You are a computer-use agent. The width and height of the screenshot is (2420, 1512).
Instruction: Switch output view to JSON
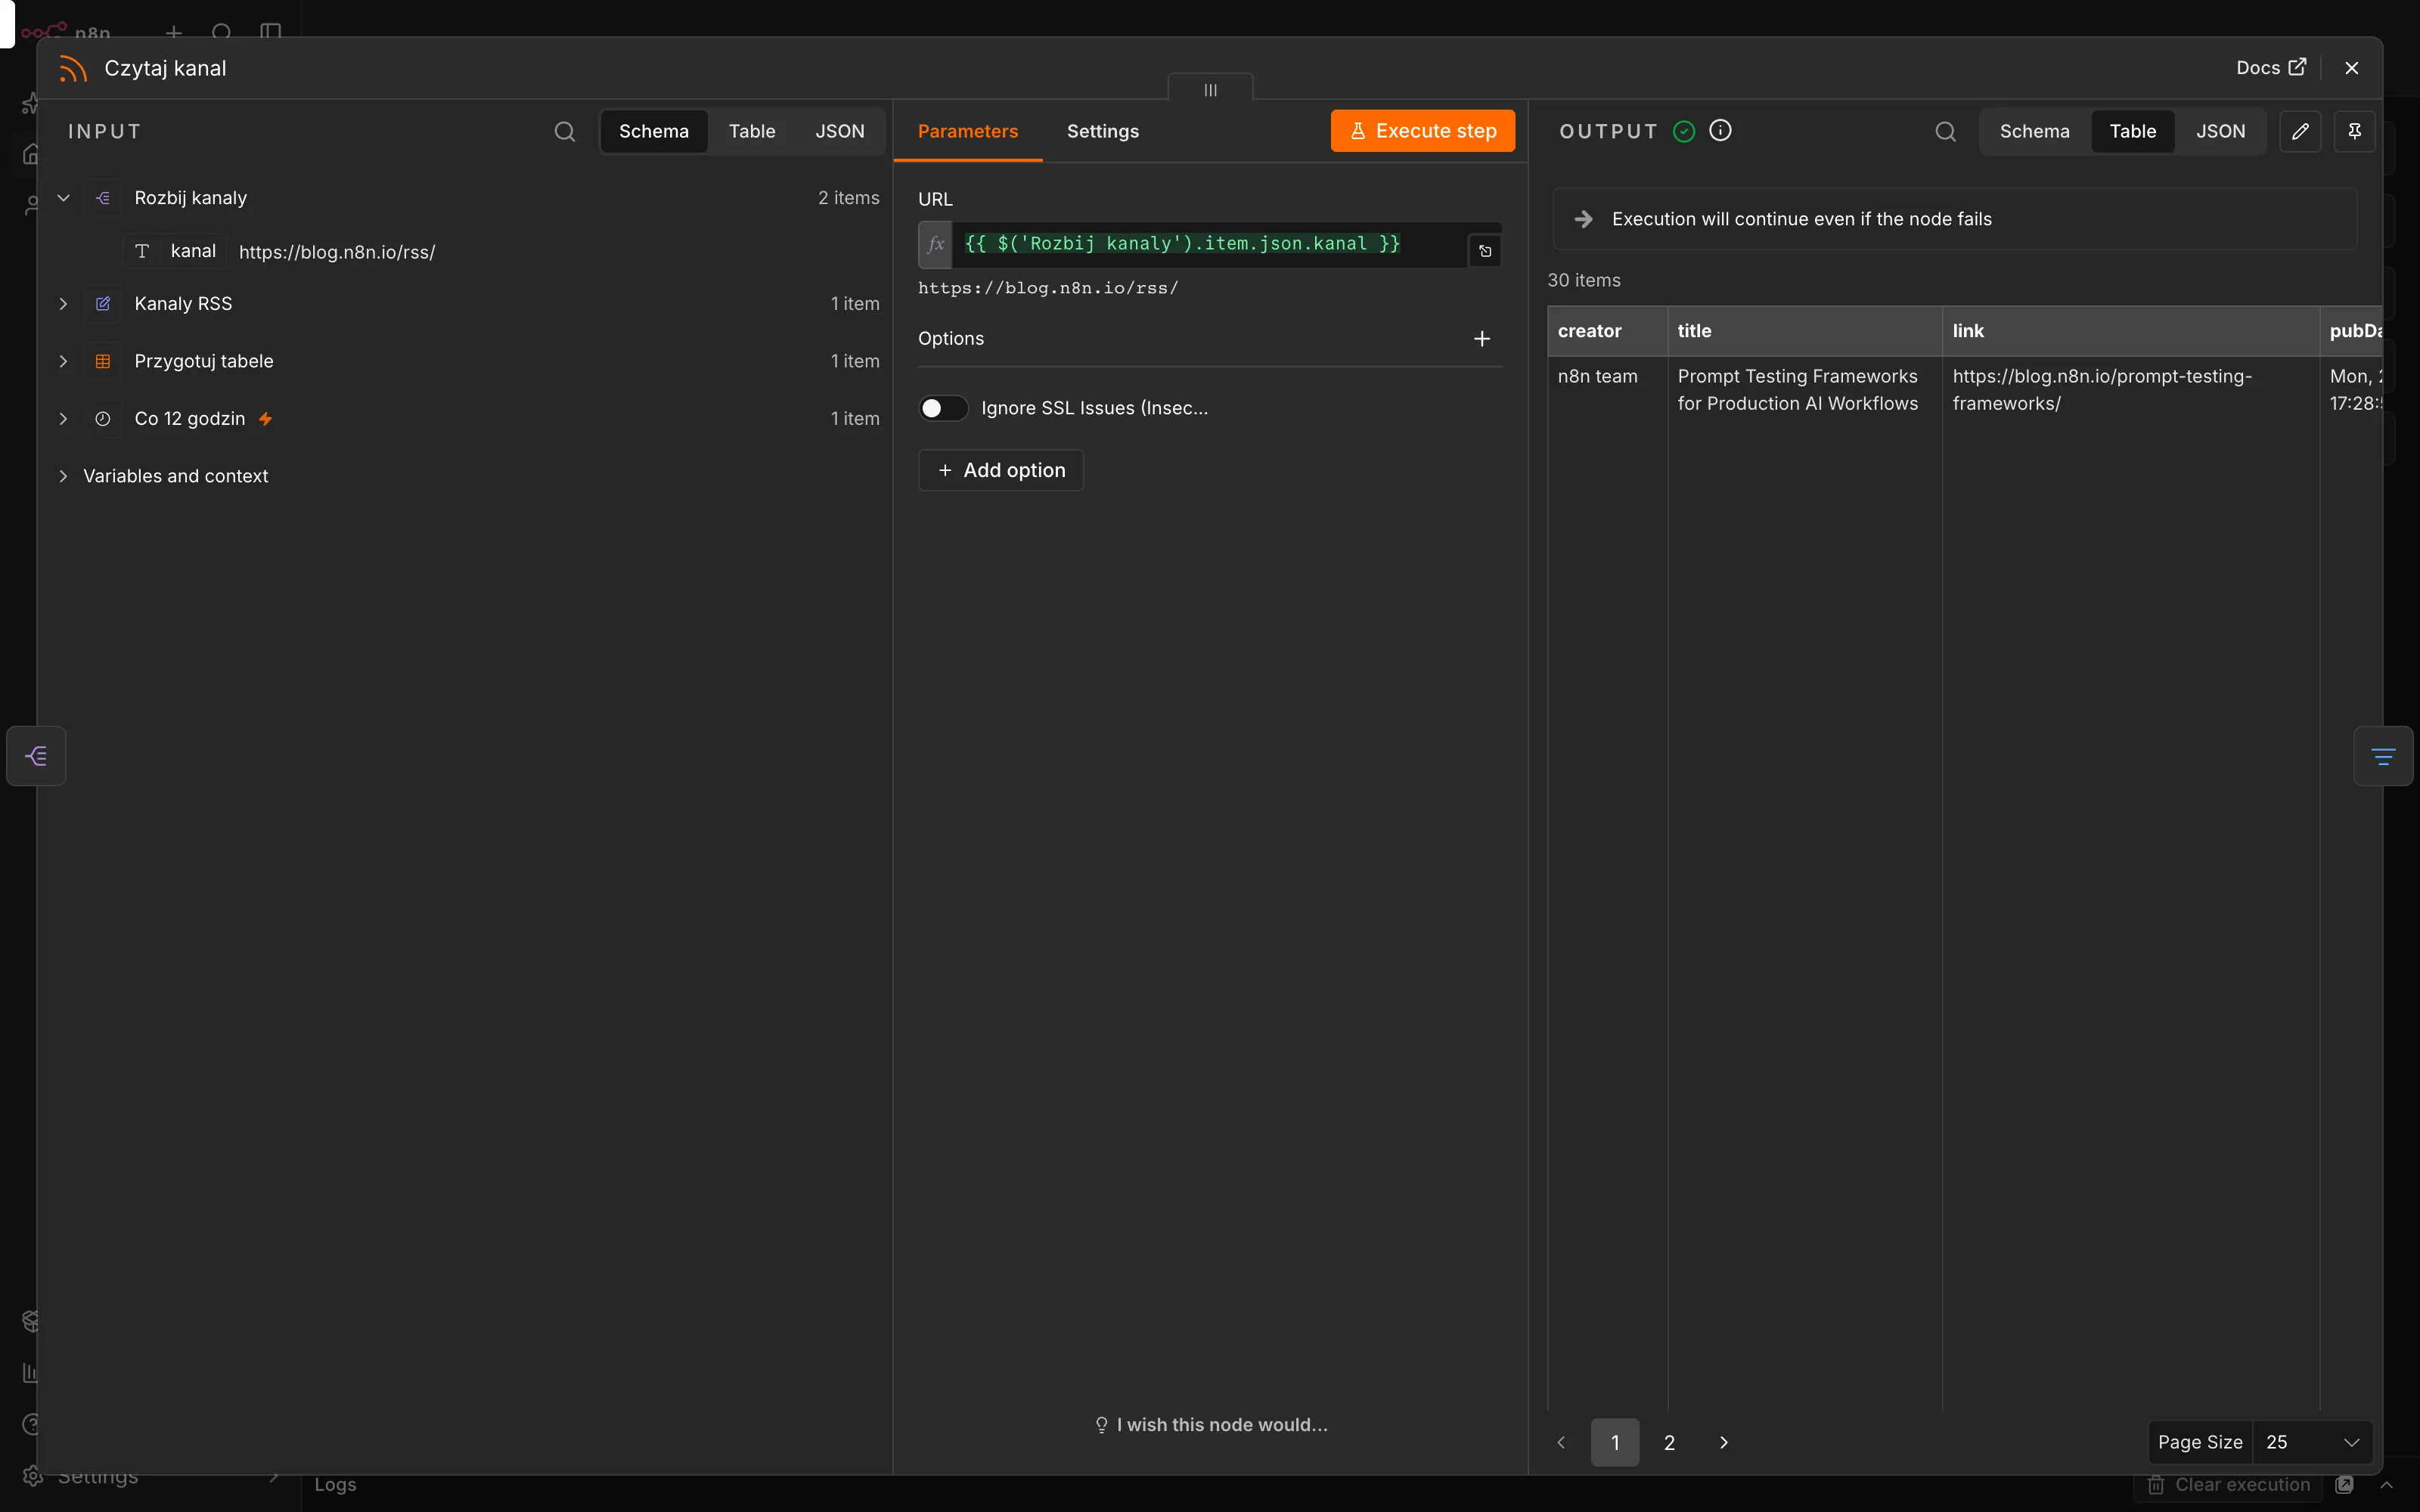(2220, 131)
